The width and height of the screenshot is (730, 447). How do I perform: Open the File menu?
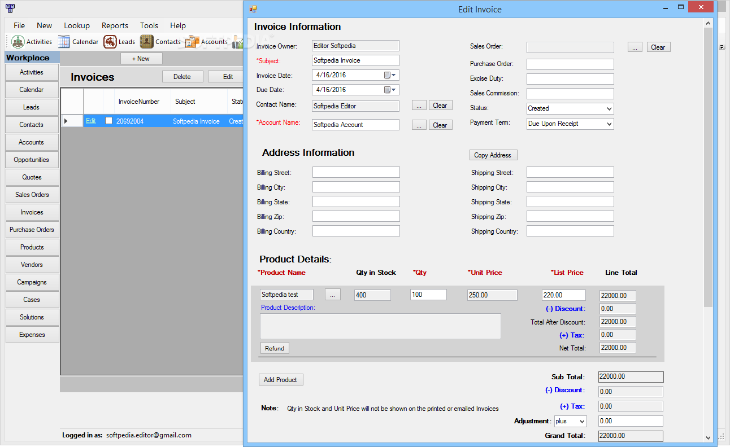click(19, 25)
